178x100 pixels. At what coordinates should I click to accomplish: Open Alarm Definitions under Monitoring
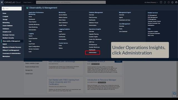click(63, 23)
